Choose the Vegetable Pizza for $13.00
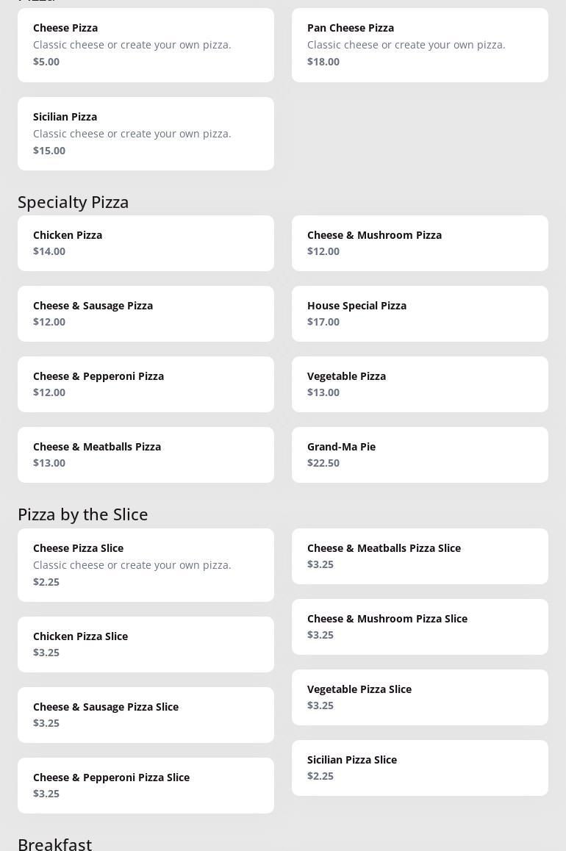This screenshot has width=566, height=851. [x=420, y=384]
